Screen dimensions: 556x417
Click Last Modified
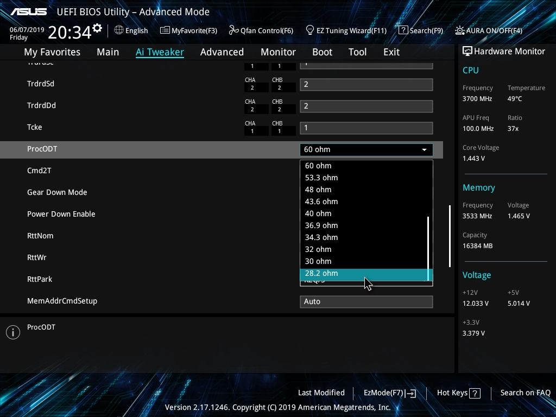[x=321, y=393]
